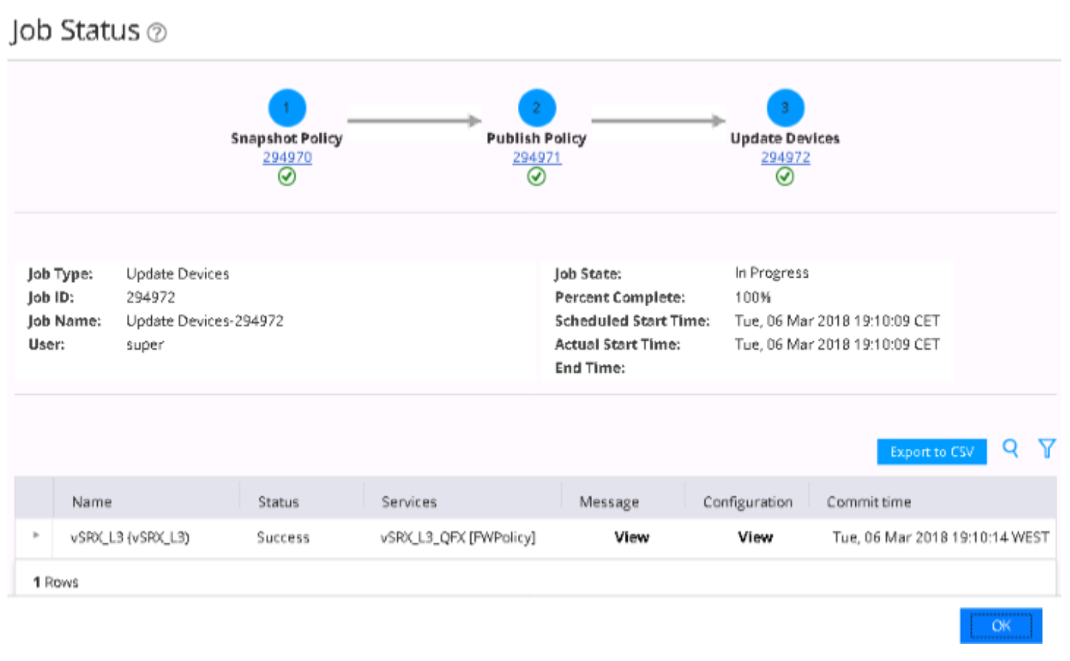Click the Job Status help icon
The width and height of the screenshot is (1070, 661).
[x=157, y=33]
